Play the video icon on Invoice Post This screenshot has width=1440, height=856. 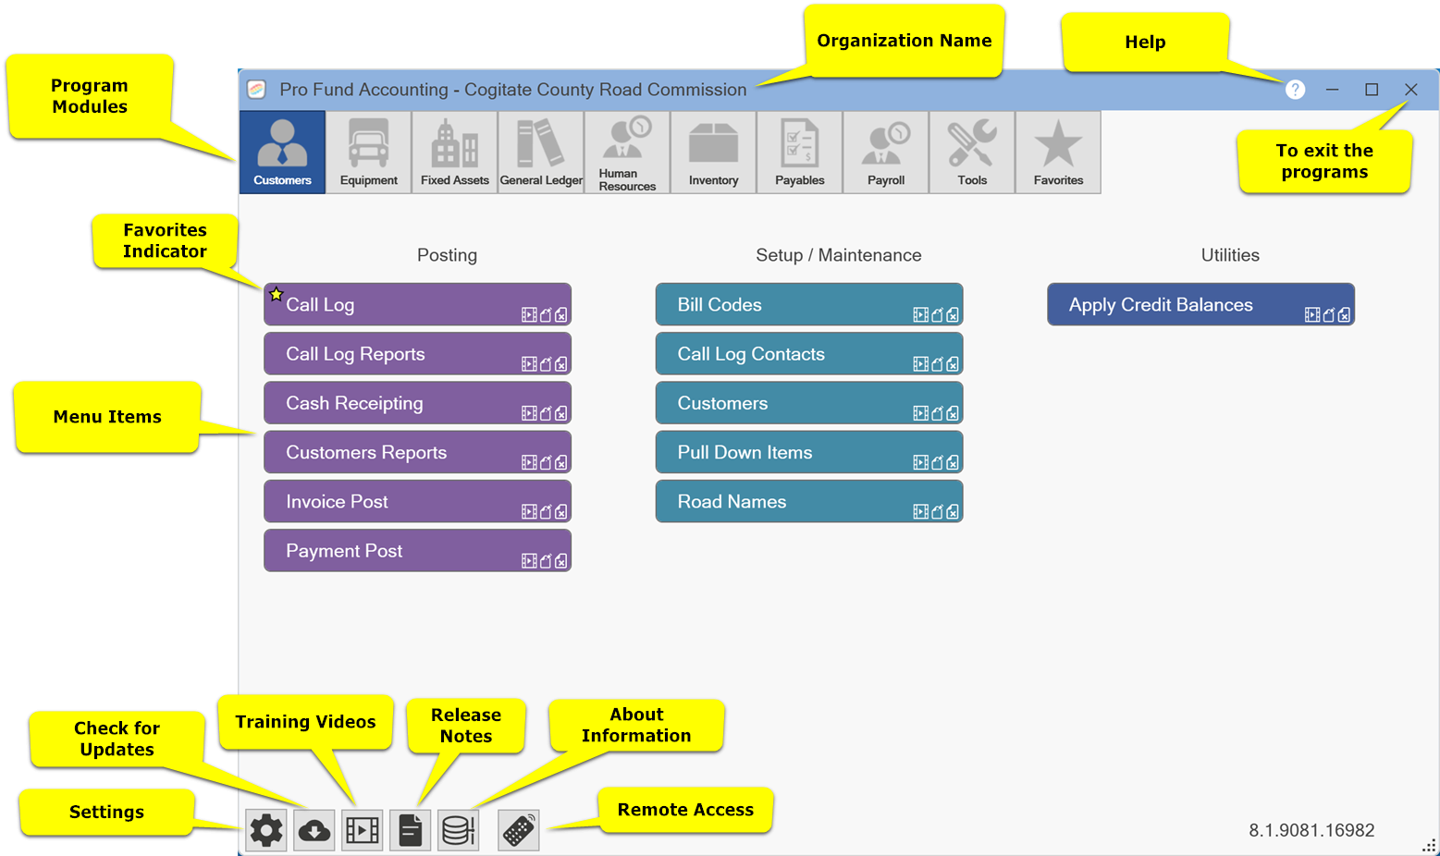tap(529, 511)
